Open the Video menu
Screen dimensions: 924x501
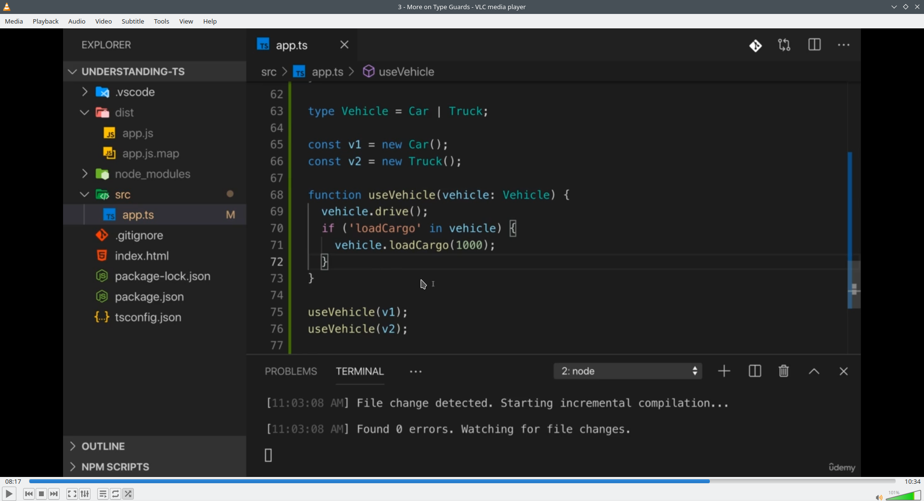click(x=103, y=22)
